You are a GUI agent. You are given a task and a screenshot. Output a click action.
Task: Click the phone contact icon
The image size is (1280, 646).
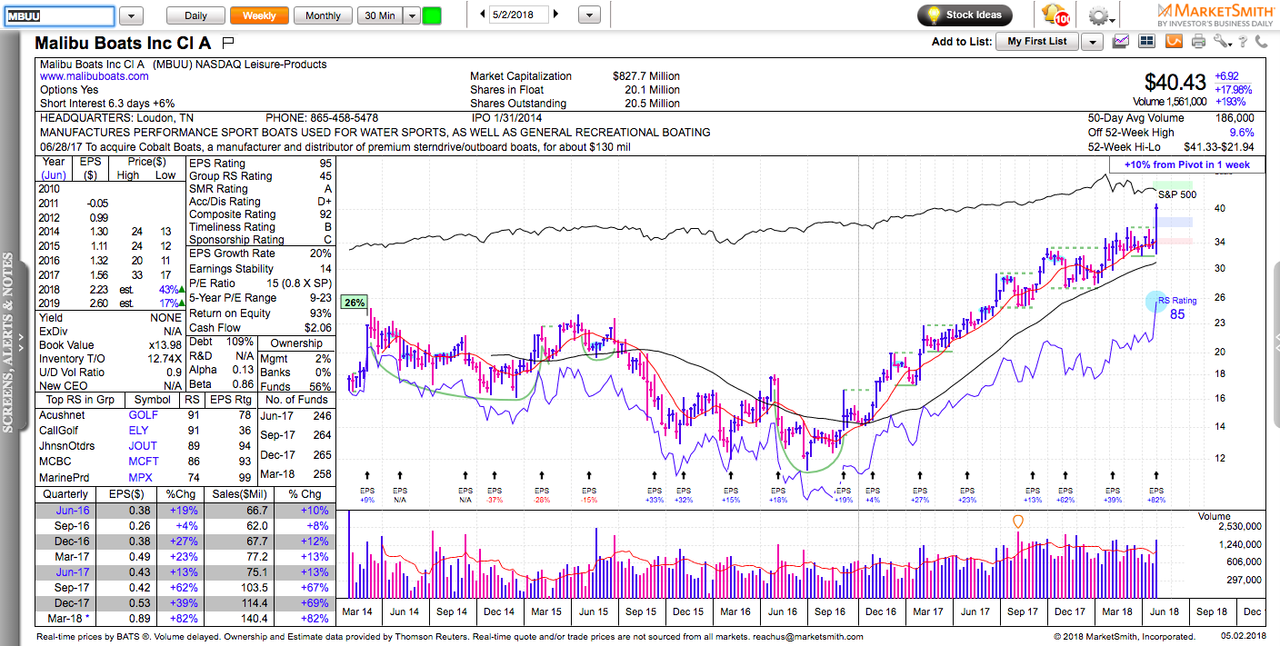pyautogui.click(x=1262, y=41)
